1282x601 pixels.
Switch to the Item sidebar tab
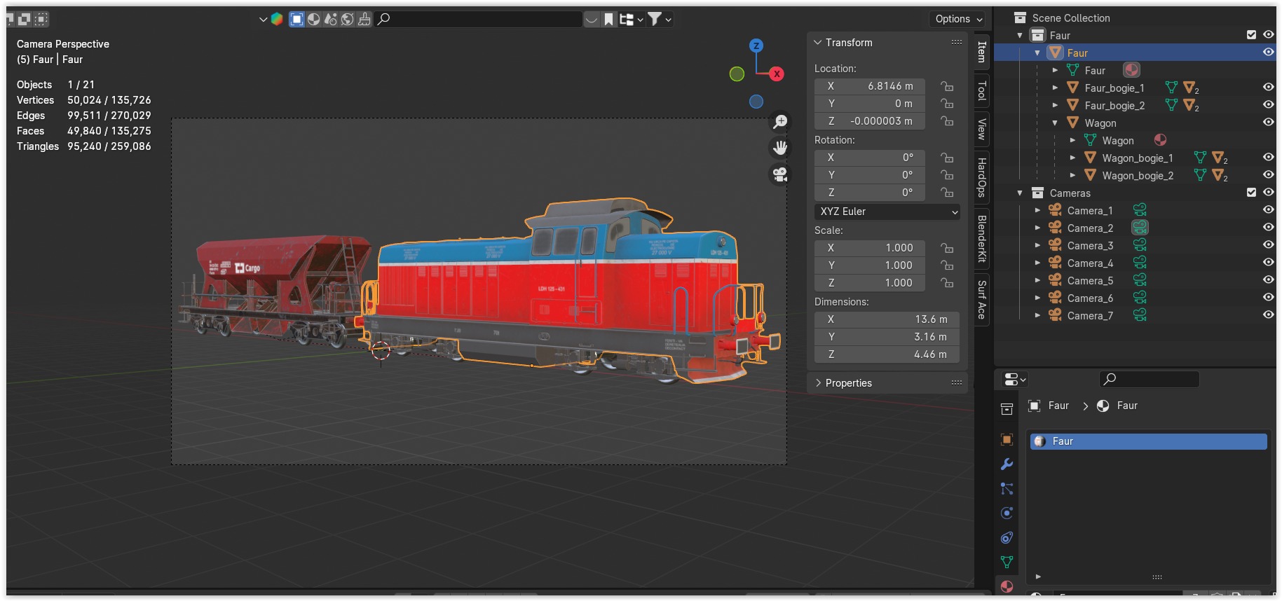click(x=982, y=52)
